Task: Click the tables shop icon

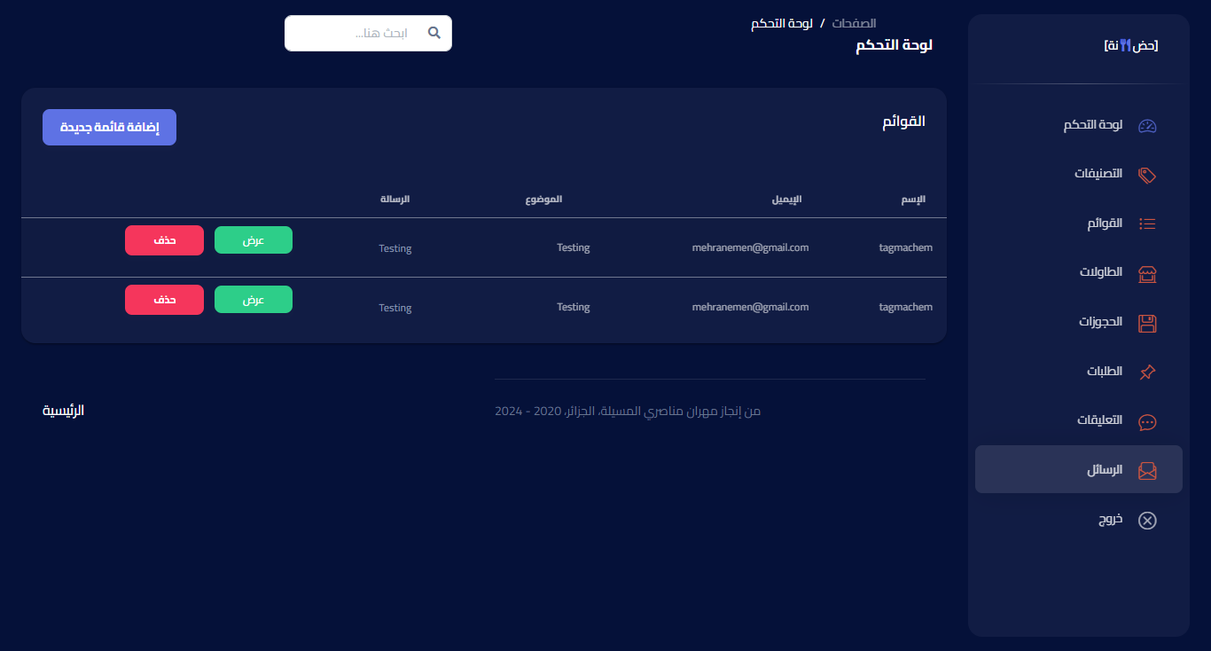Action: click(x=1147, y=273)
